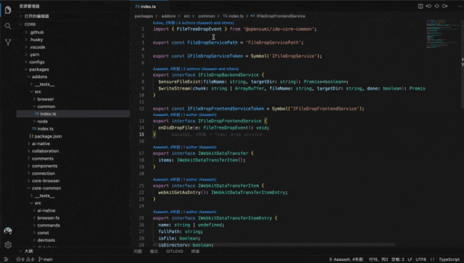
Task: Expand the 大纲 outline section
Action: click(x=29, y=251)
